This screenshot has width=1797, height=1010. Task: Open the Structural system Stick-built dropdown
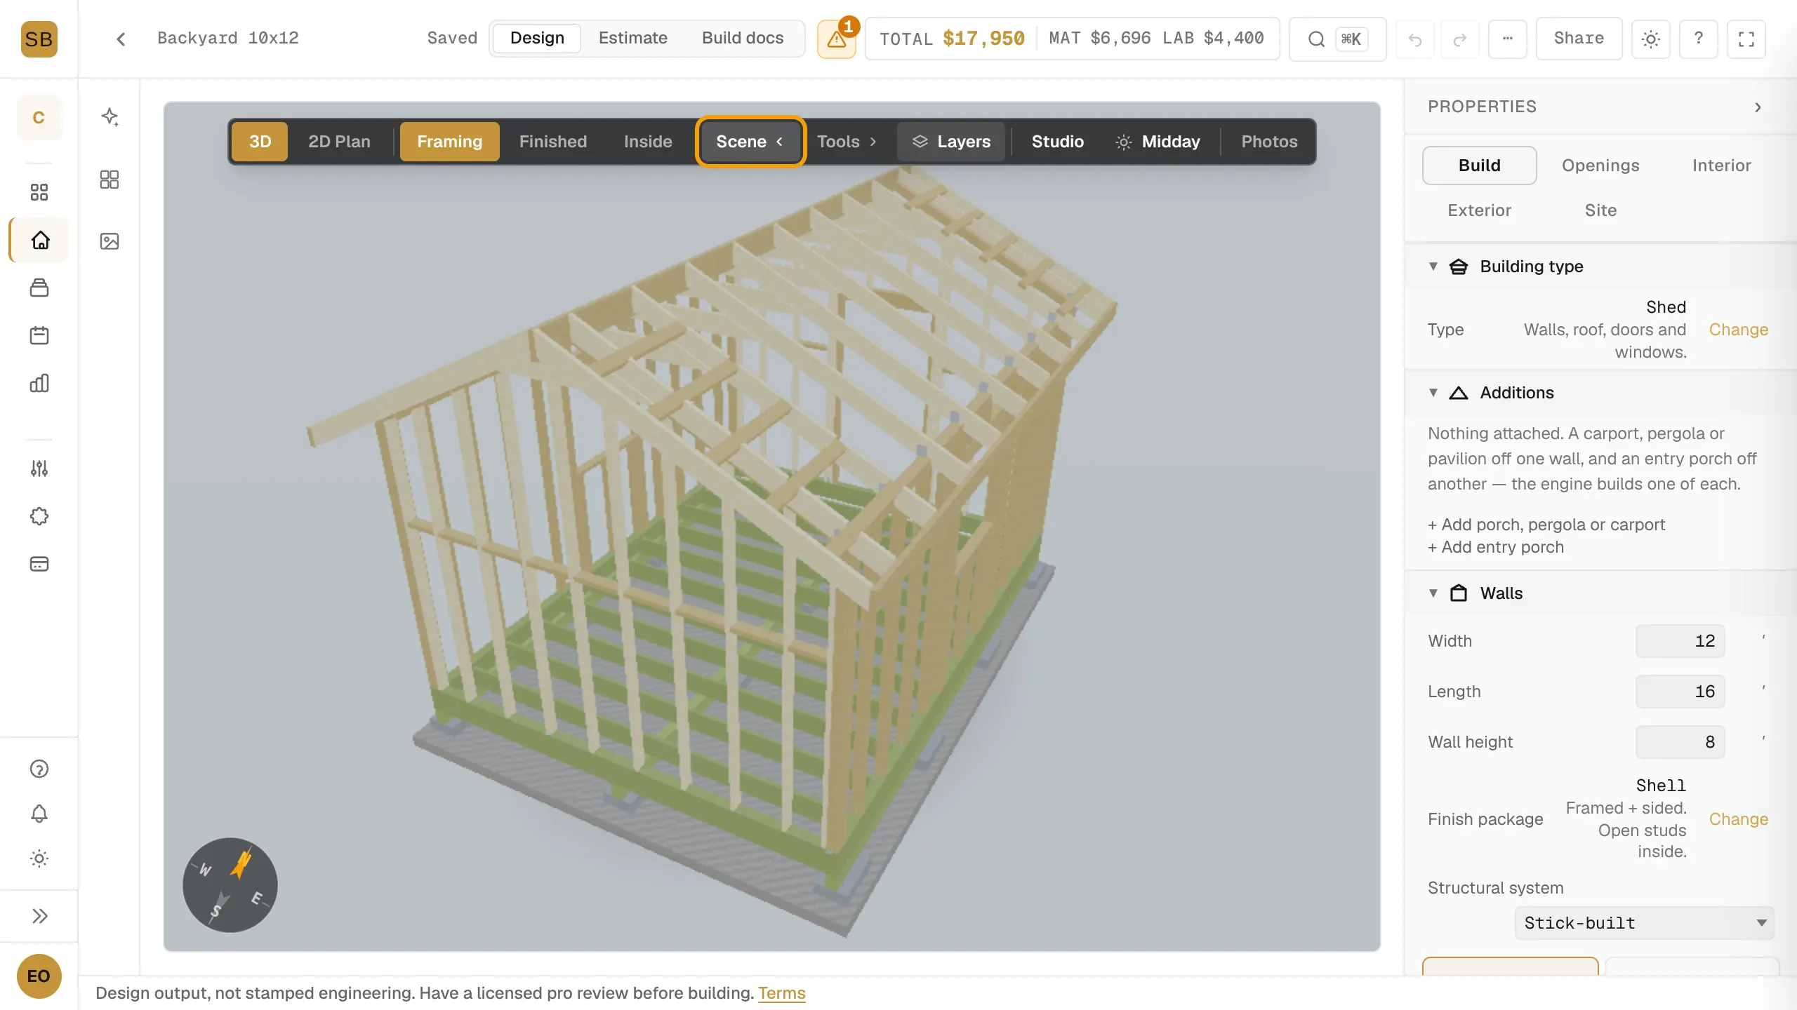pos(1644,923)
